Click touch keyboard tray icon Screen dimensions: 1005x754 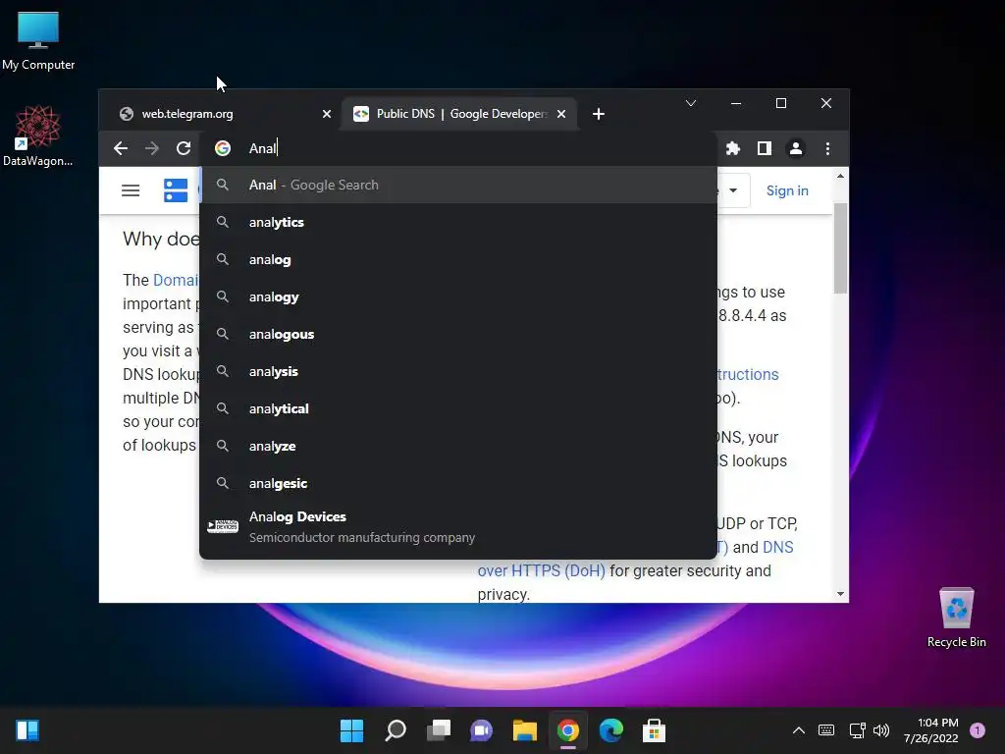(x=826, y=730)
